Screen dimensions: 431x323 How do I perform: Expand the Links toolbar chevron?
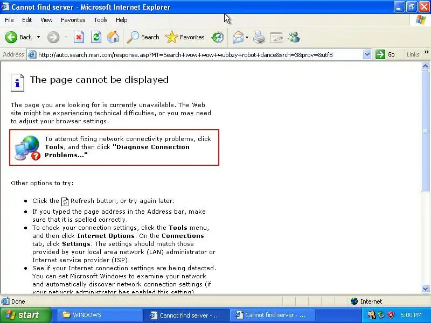427,52
